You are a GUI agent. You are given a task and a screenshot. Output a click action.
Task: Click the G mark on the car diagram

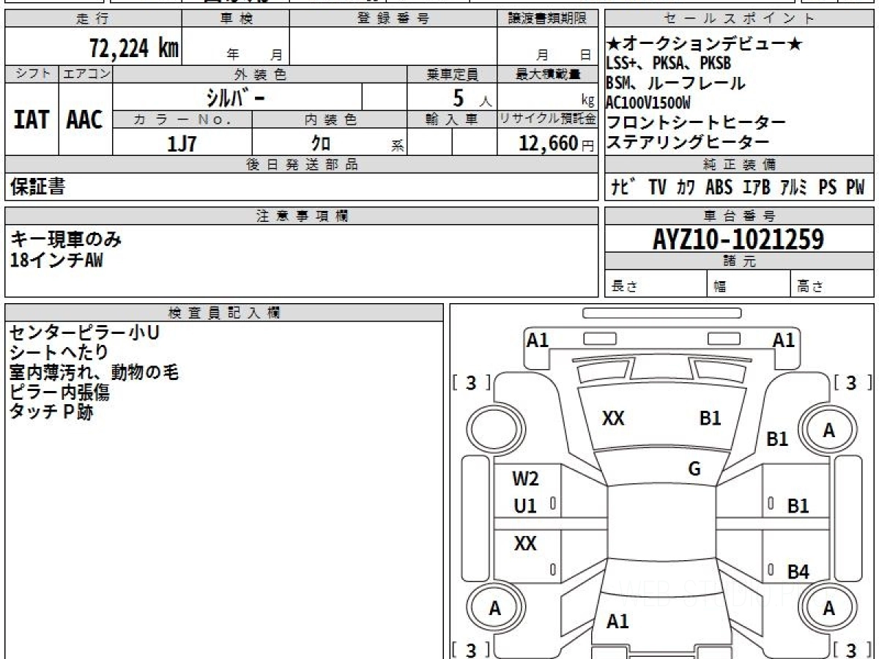[694, 469]
